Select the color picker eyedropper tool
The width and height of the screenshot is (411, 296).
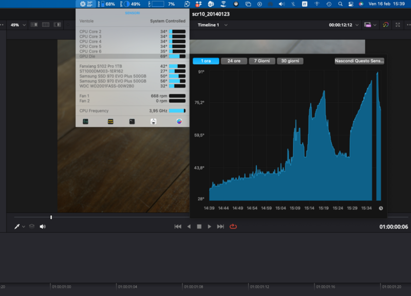tap(16, 227)
